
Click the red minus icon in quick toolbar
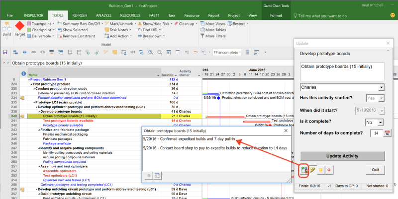click(x=196, y=52)
